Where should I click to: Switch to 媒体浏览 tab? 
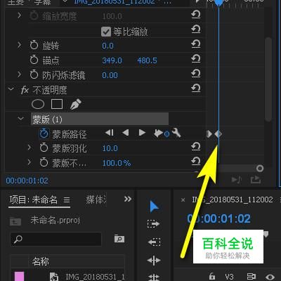point(96,200)
